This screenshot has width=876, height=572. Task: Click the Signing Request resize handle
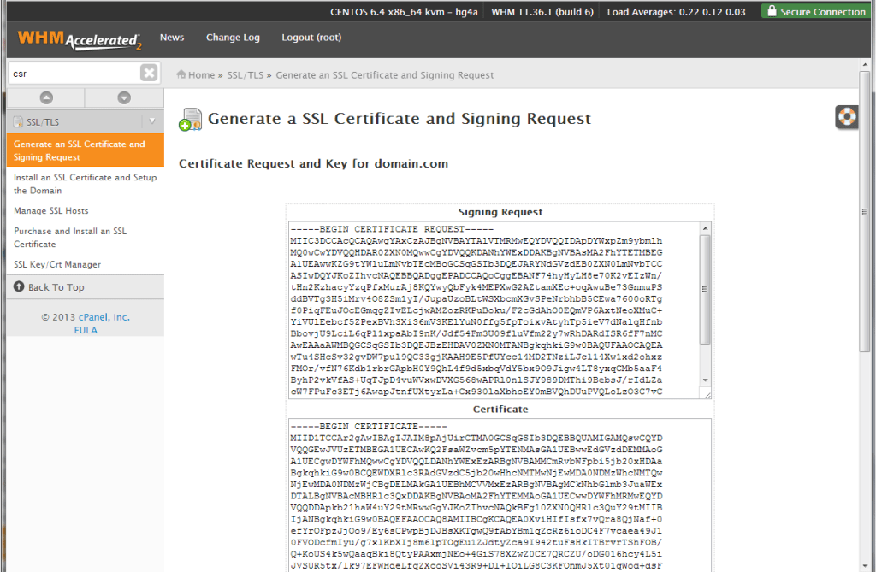click(707, 394)
